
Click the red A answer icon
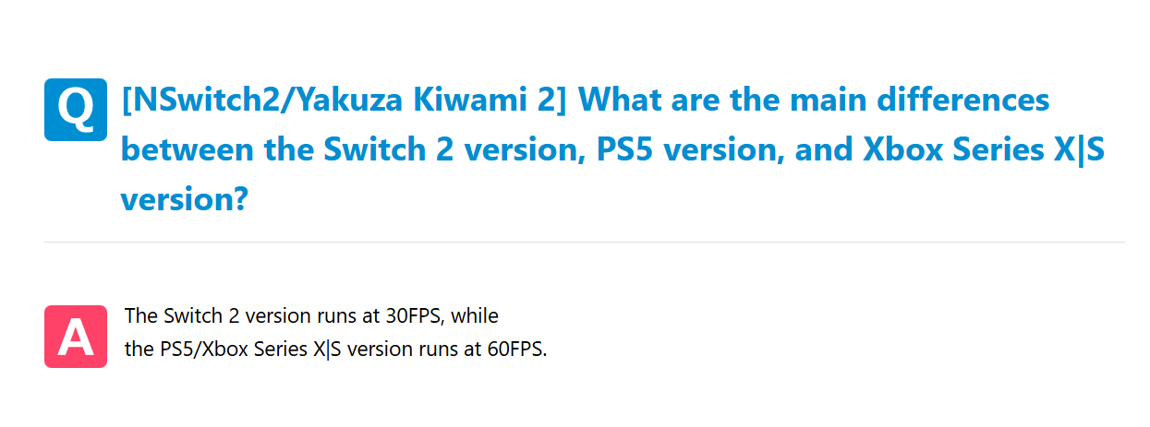point(76,337)
